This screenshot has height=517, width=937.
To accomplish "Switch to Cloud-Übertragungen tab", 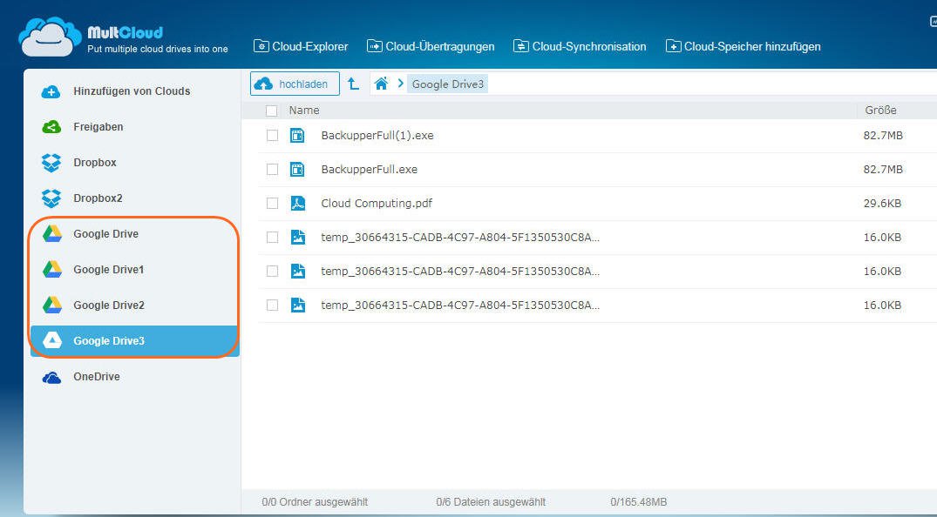I will pyautogui.click(x=431, y=46).
